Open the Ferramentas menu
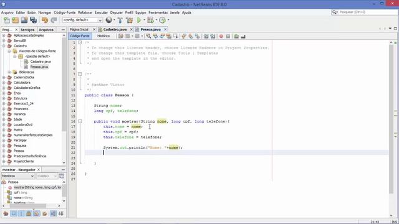This screenshot has height=224, width=399. pos(158,12)
